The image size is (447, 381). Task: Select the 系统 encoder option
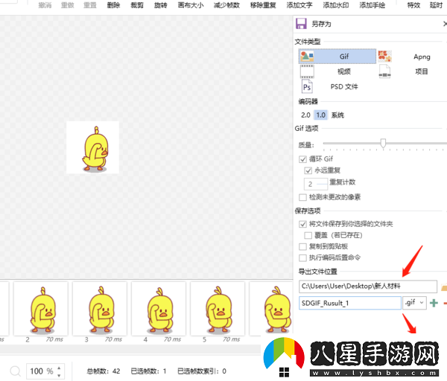coord(337,115)
